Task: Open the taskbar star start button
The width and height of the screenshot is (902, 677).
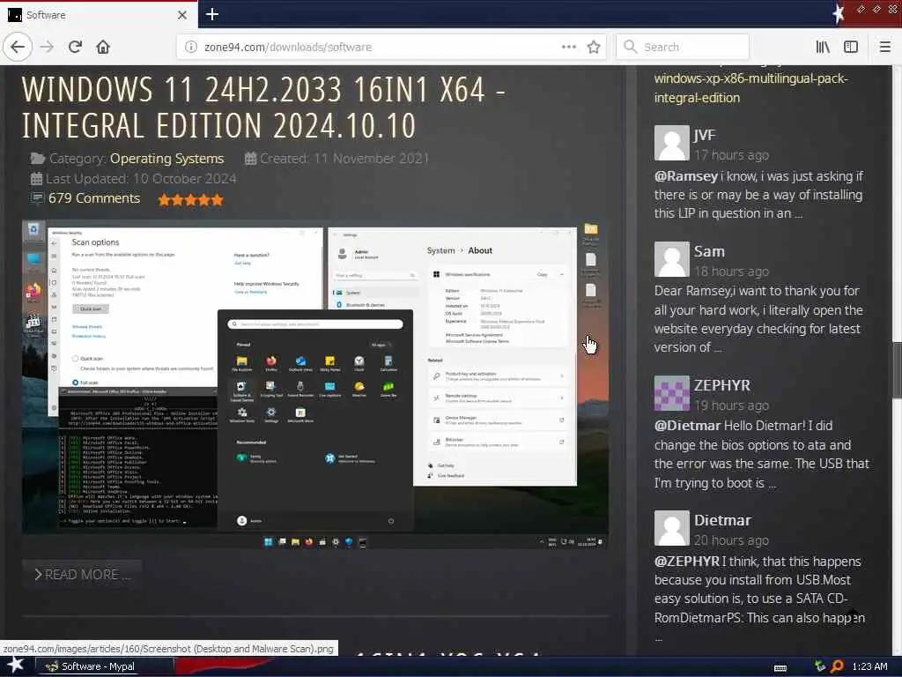Action: [14, 666]
